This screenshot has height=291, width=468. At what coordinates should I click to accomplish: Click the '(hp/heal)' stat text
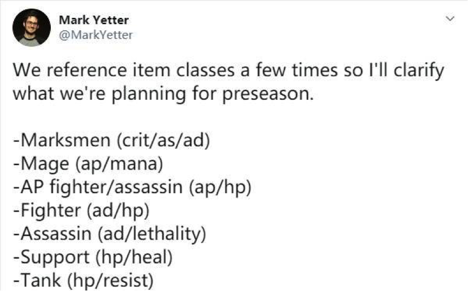pyautogui.click(x=134, y=258)
